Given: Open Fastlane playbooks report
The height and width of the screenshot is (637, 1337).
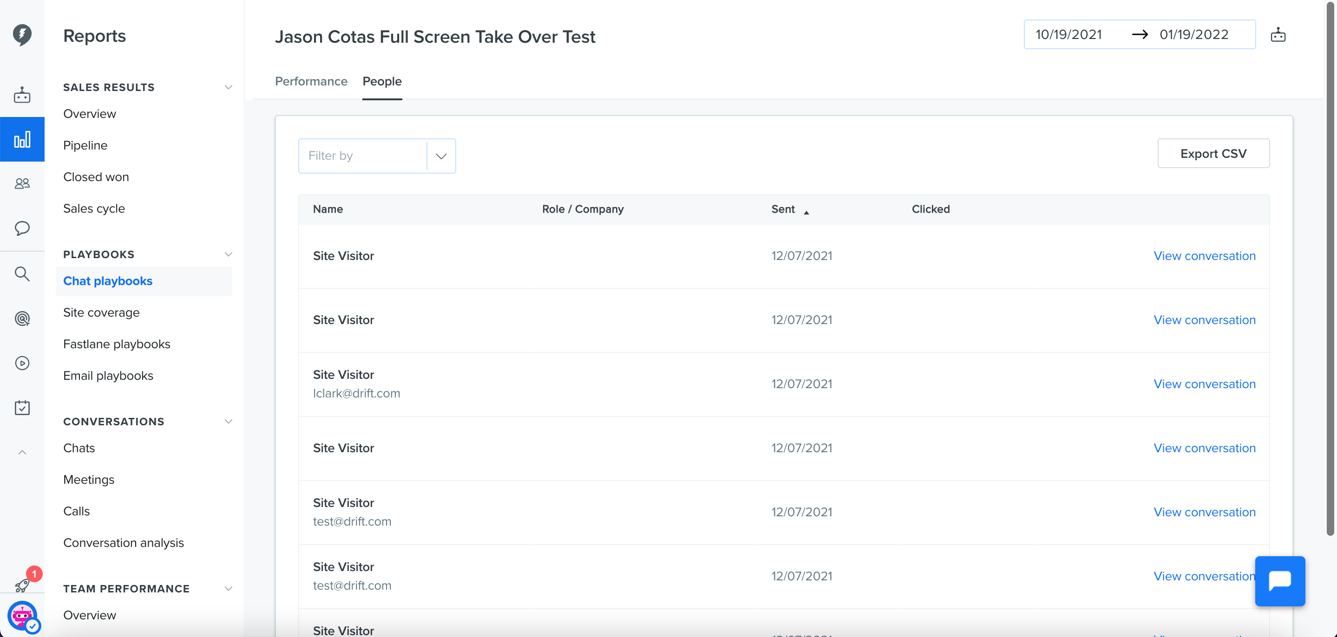Looking at the screenshot, I should point(117,344).
